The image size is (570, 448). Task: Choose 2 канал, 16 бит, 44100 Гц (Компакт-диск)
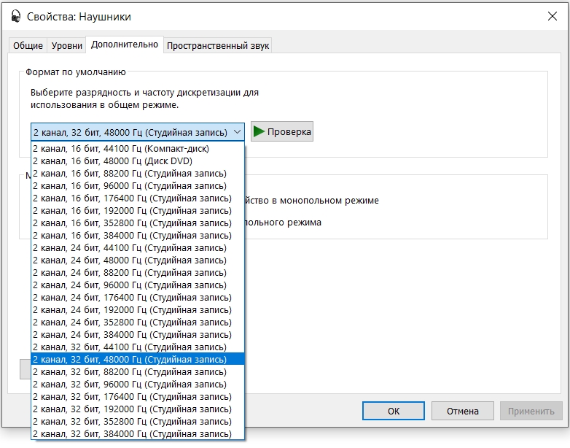click(138, 149)
